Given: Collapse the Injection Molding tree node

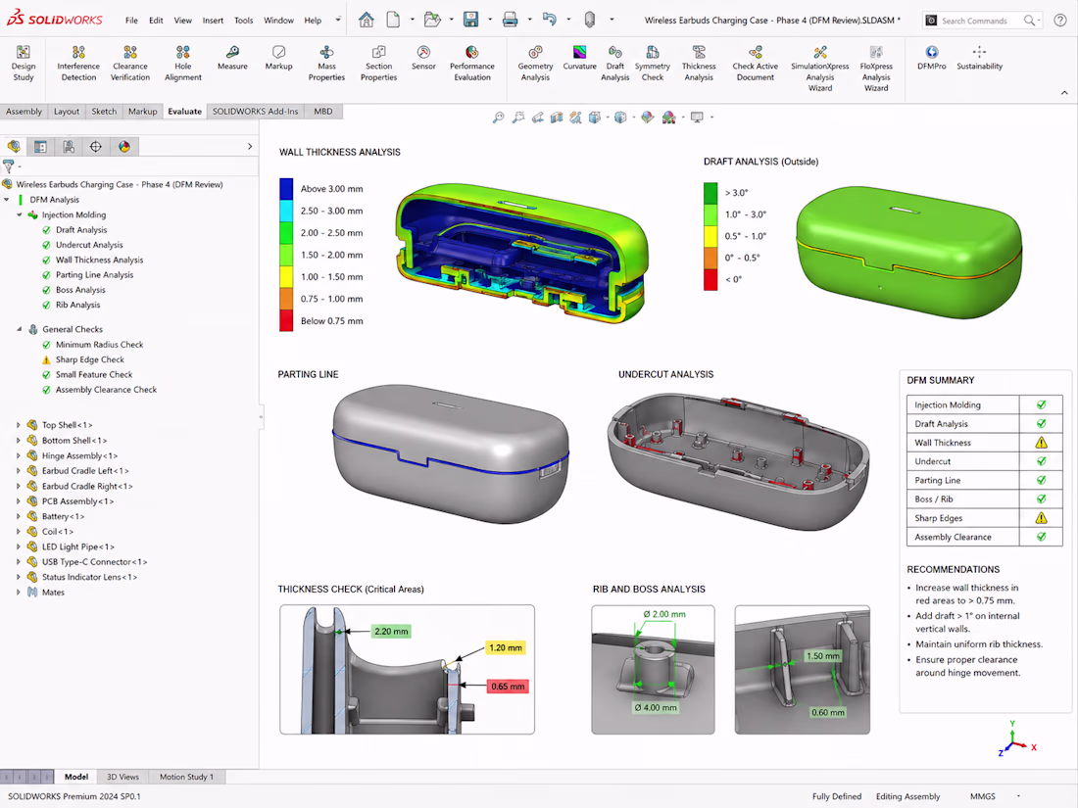Looking at the screenshot, I should click(20, 215).
